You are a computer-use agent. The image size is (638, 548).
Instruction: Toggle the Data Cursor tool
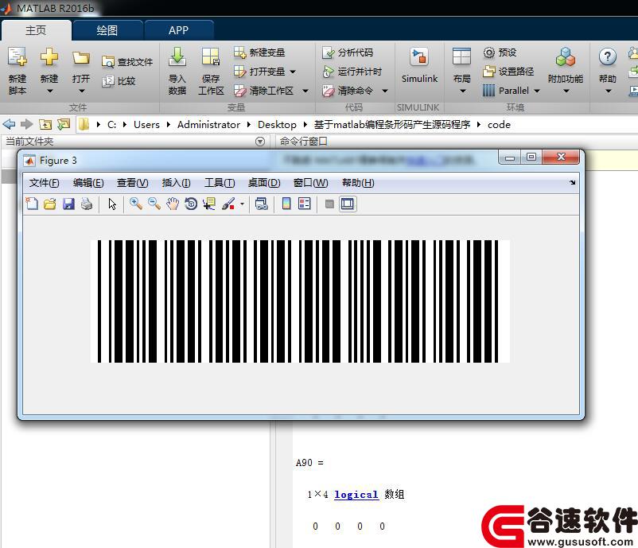[209, 204]
